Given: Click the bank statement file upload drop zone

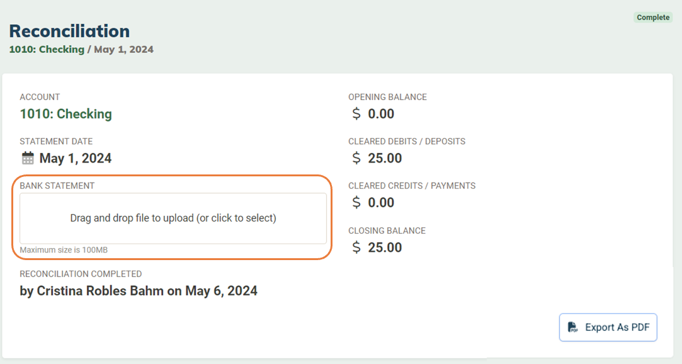Looking at the screenshot, I should click(x=173, y=219).
